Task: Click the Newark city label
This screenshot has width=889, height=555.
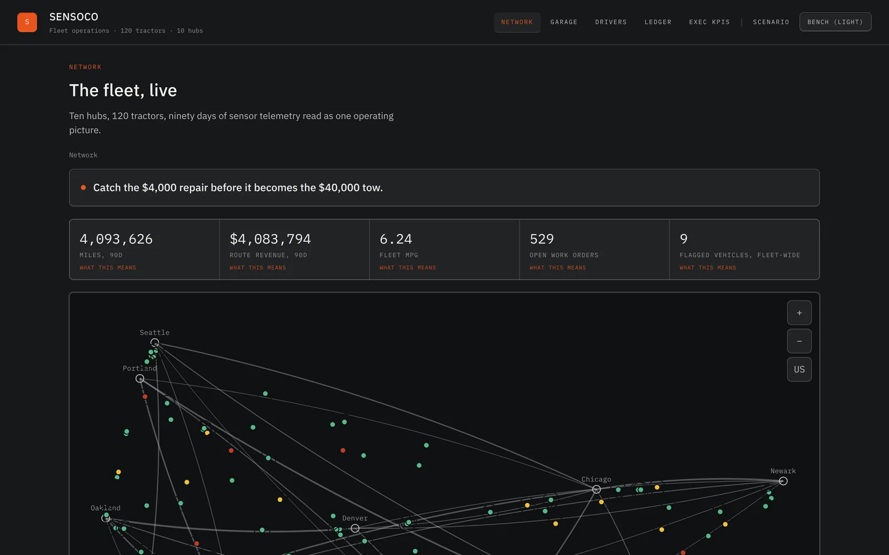Action: 783,471
